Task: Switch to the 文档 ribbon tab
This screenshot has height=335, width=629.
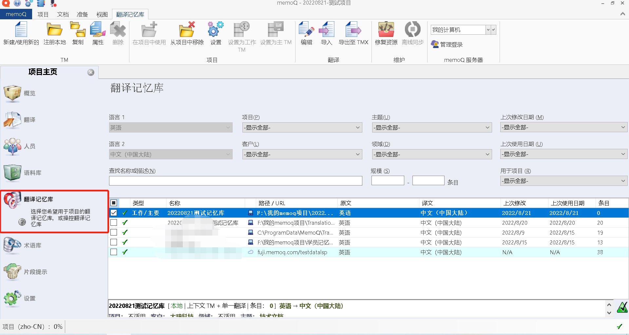Action: 63,14
